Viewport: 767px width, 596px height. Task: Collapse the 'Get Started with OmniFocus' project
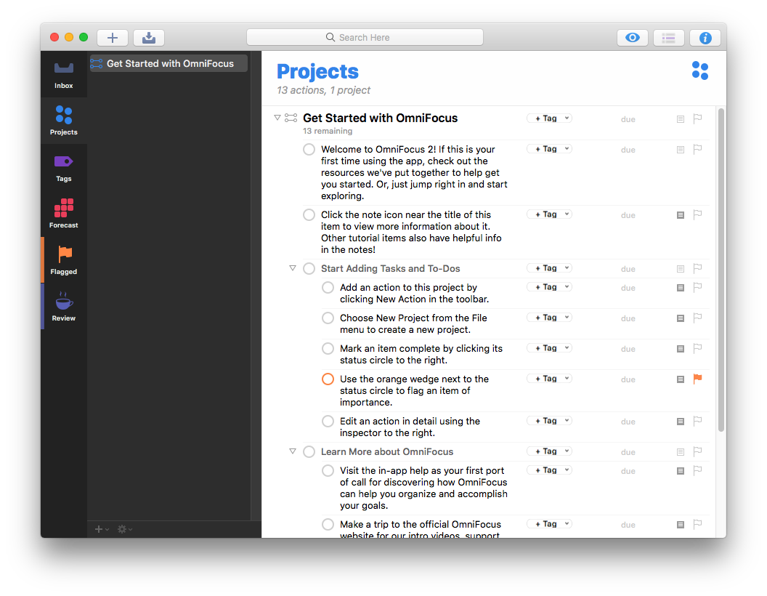tap(277, 118)
